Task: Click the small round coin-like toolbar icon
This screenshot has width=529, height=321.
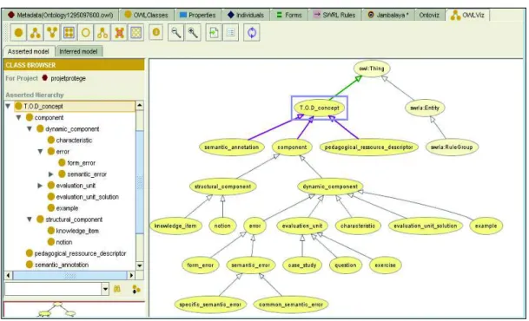Action: point(156,32)
